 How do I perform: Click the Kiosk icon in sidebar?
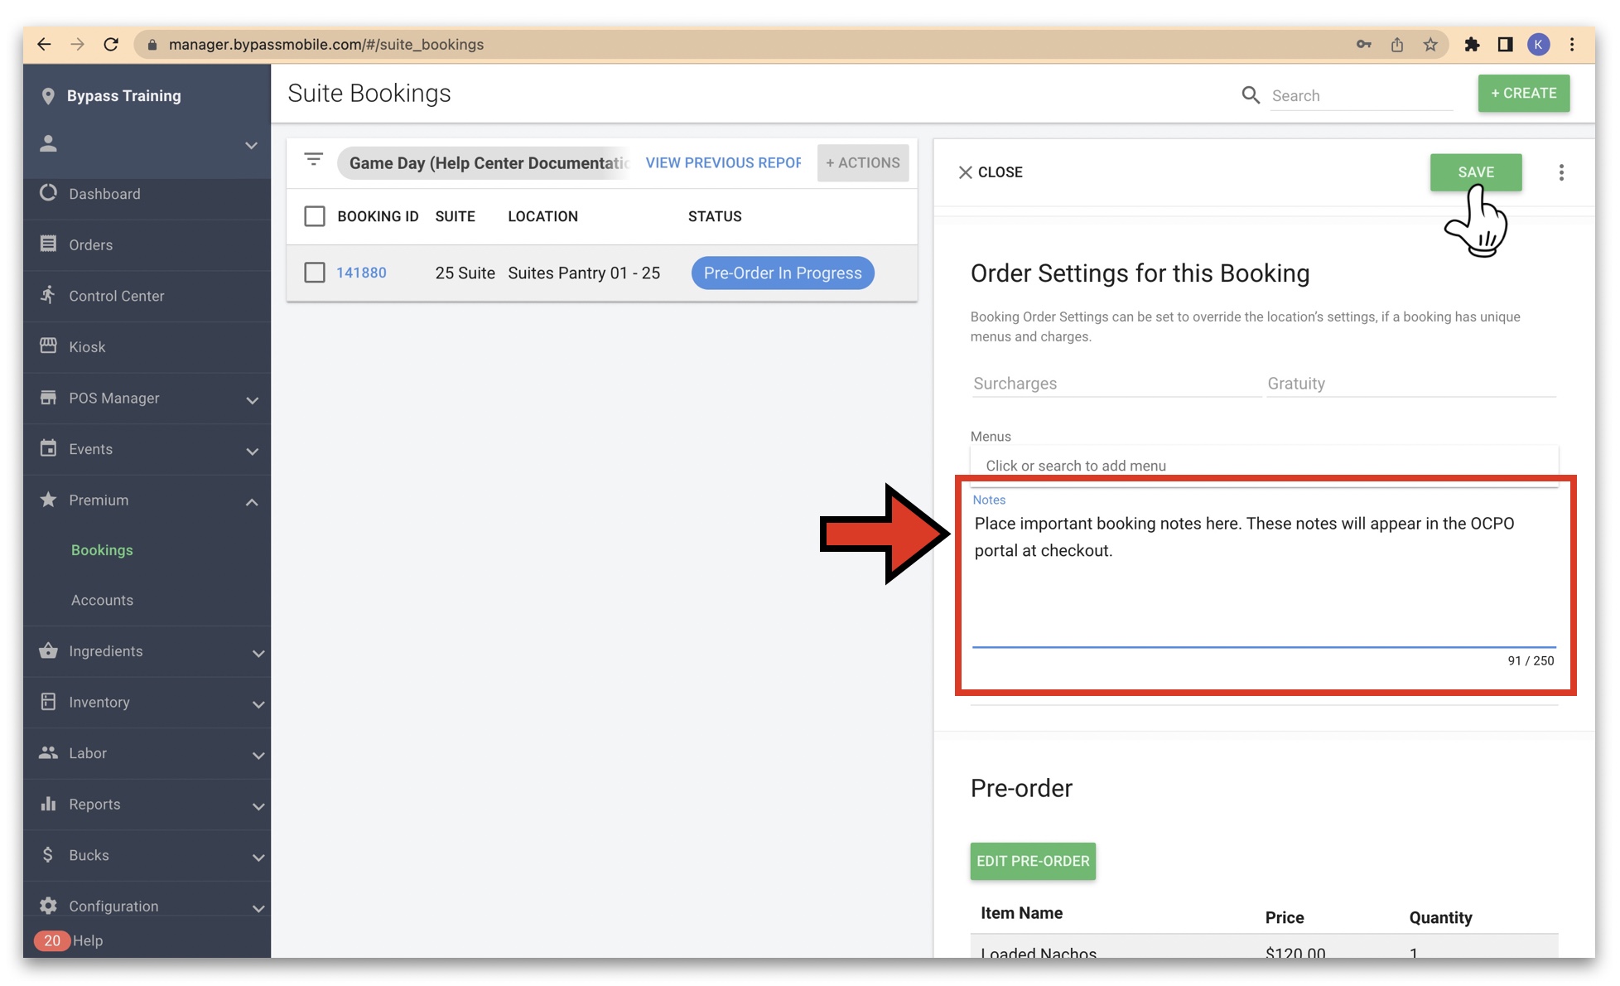click(47, 346)
